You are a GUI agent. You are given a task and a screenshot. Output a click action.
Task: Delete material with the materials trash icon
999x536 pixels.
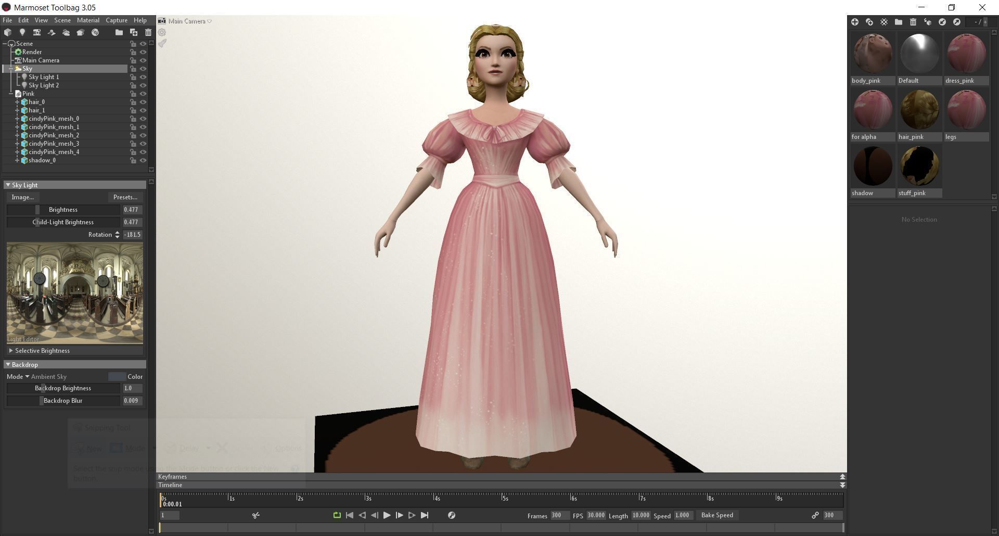tap(913, 22)
